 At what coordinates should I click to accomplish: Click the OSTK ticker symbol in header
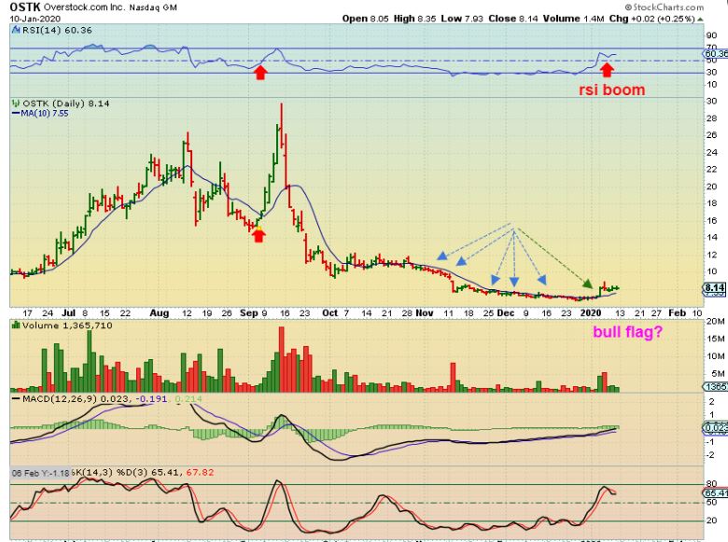click(25, 7)
